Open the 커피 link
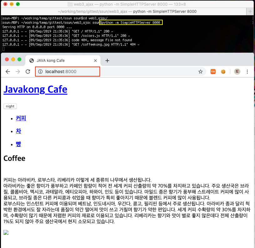 point(21,118)
